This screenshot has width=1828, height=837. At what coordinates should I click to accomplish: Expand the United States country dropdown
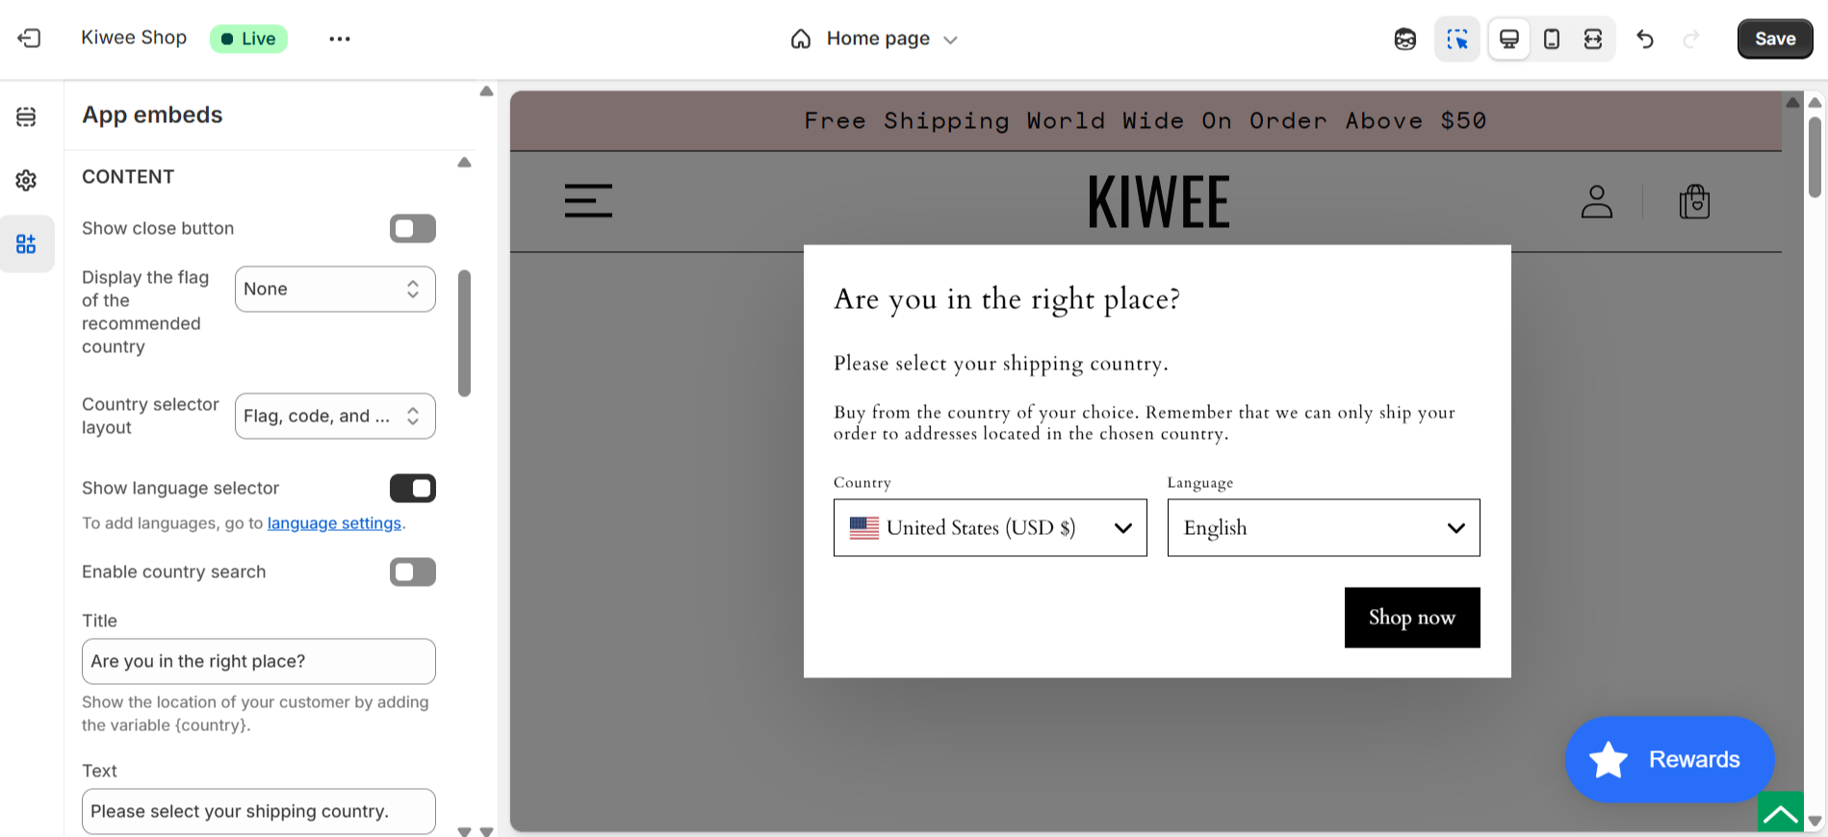point(990,528)
